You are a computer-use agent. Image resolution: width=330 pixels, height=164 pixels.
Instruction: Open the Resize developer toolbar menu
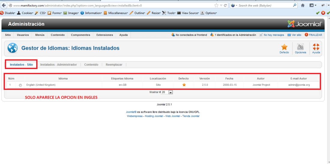point(154,13)
